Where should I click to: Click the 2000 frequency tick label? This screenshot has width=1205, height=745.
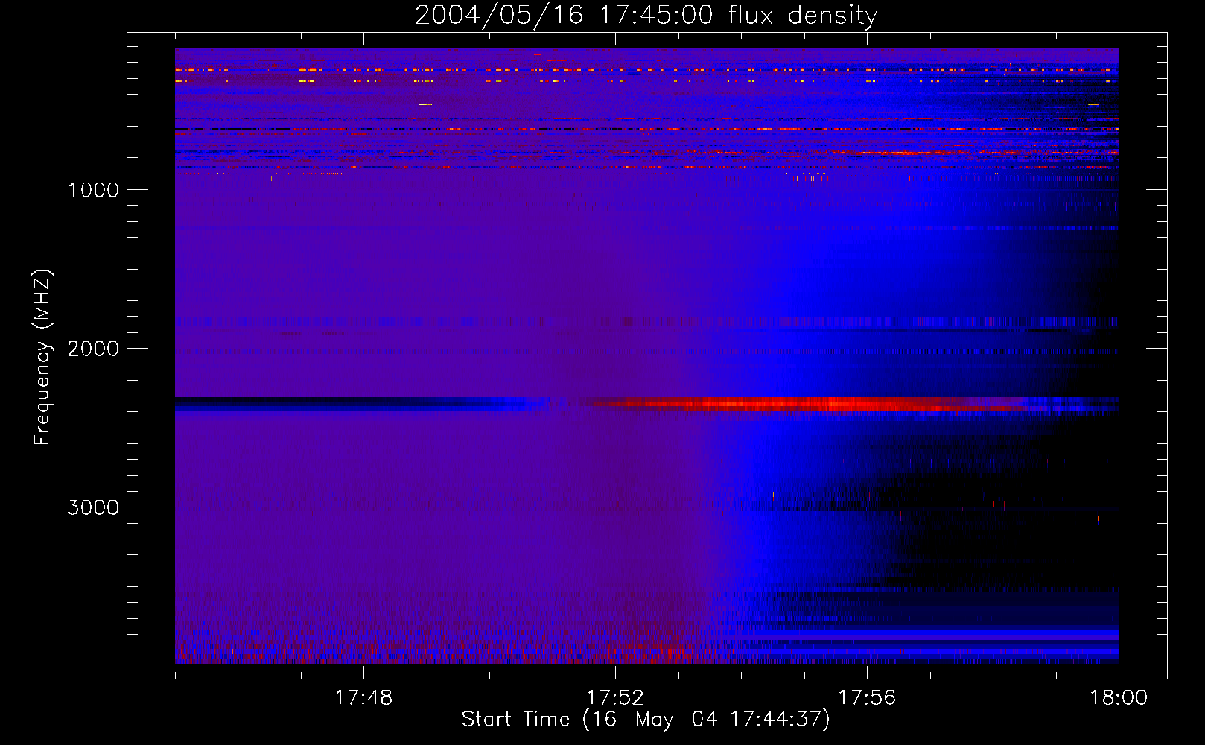point(93,349)
